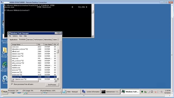Select javaw.exe *32 with PID 416
The height and width of the screenshot is (98, 174).
pyautogui.click(x=34, y=72)
